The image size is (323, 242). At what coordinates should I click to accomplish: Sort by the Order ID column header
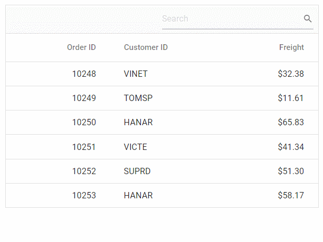coord(81,47)
